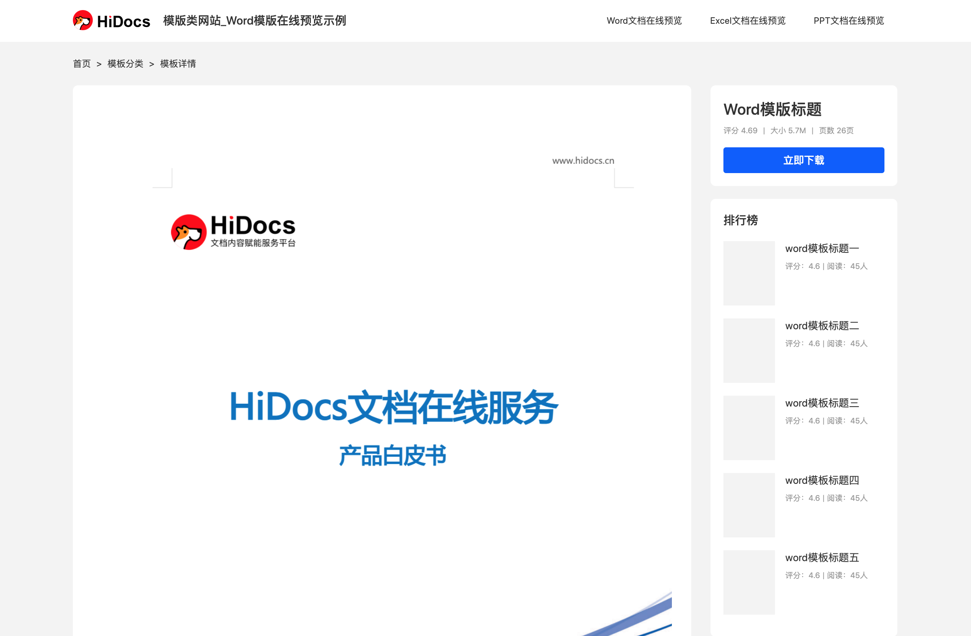Open thumbnail of word模板标题五

tap(749, 582)
